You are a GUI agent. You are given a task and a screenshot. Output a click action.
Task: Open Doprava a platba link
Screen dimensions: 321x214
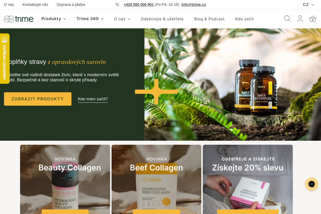point(71,5)
